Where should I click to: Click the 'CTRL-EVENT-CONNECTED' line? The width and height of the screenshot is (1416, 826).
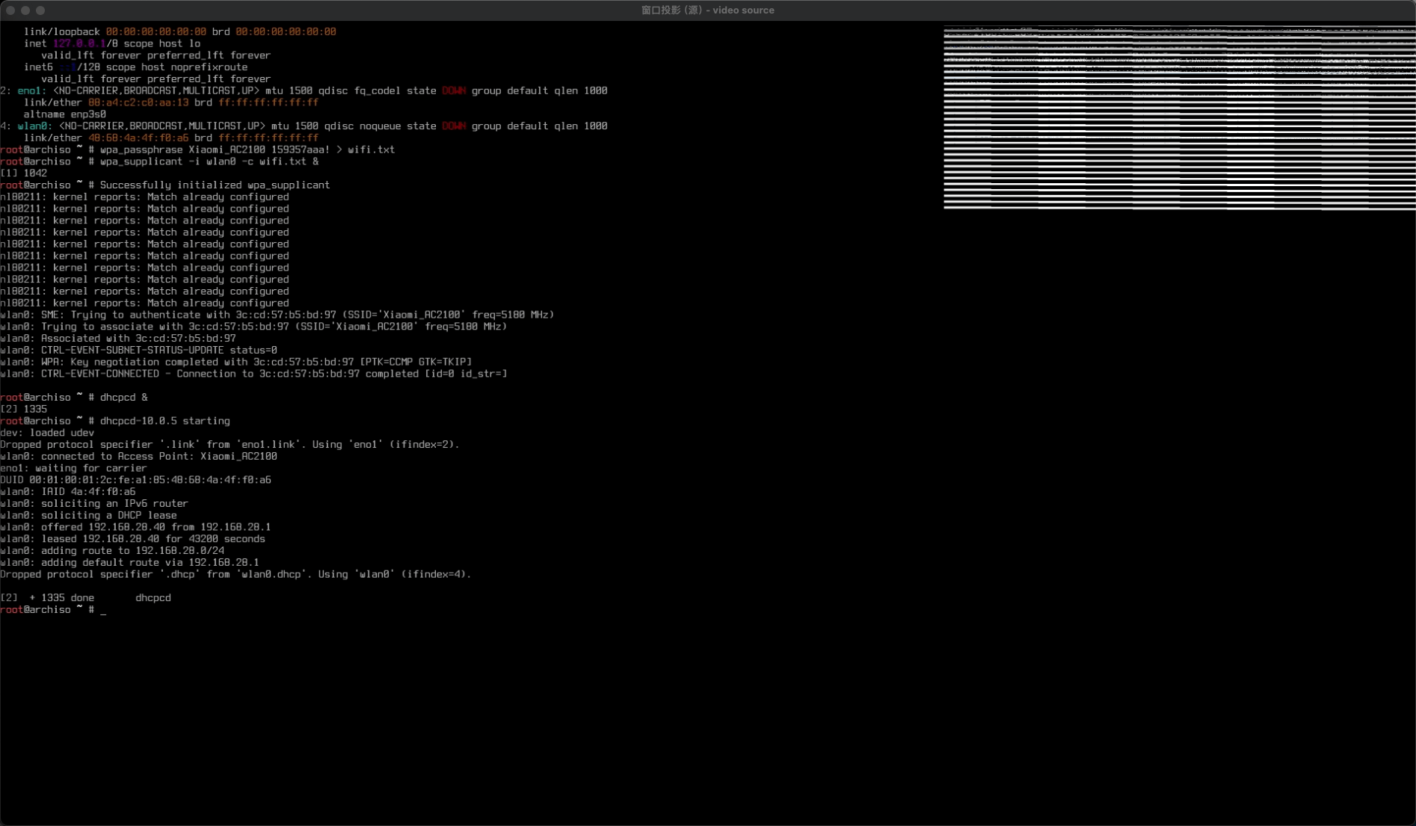coord(253,374)
